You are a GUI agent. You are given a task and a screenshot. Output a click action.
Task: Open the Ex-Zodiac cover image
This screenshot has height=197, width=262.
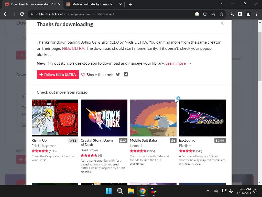click(x=202, y=118)
